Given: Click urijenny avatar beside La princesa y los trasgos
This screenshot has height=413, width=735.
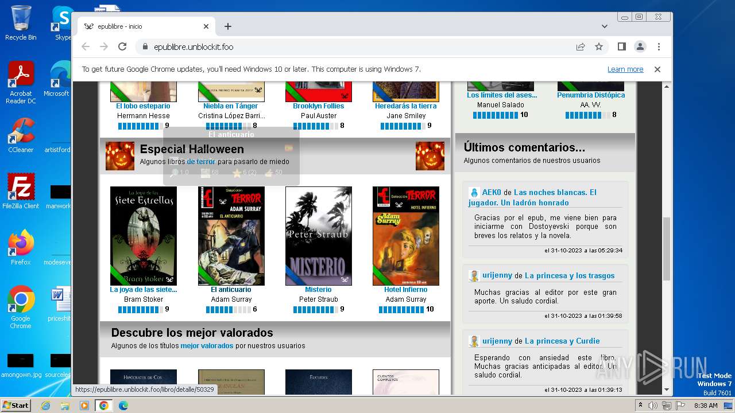Looking at the screenshot, I should [x=474, y=275].
